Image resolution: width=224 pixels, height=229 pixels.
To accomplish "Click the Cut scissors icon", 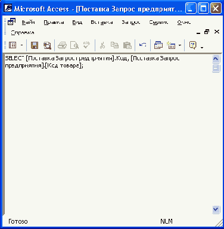I will (102, 45).
